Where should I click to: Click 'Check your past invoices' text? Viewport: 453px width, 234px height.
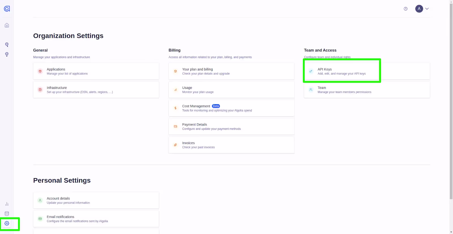pos(198,147)
